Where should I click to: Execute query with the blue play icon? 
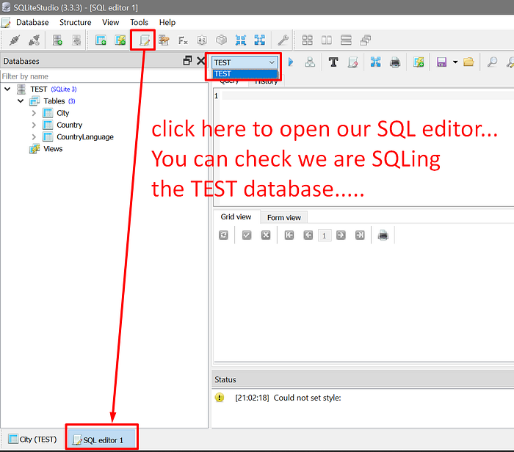(291, 62)
